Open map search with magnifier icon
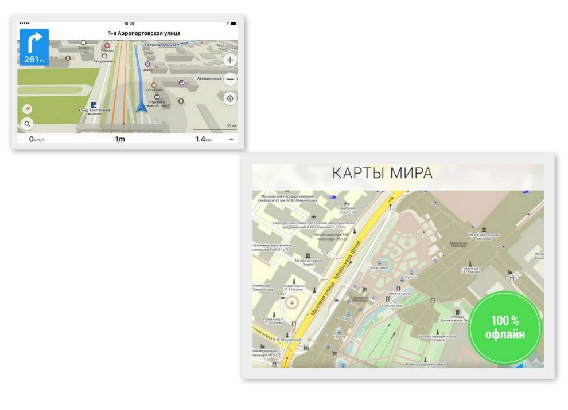The width and height of the screenshot is (568, 410). 27,123
